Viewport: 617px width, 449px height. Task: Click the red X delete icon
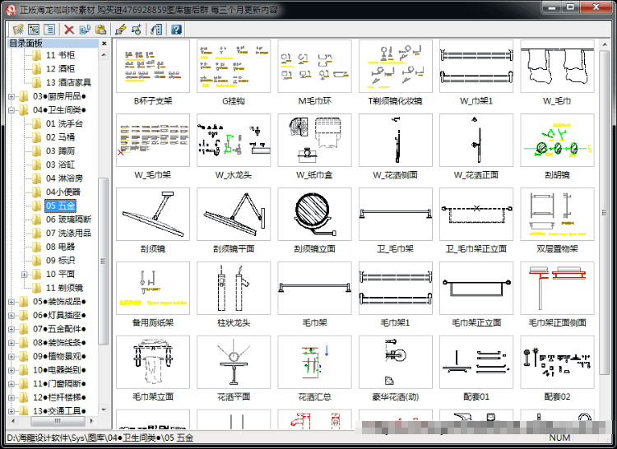coord(69,30)
